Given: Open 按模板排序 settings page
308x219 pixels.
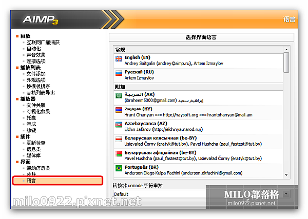Looking at the screenshot, I should (x=38, y=86).
